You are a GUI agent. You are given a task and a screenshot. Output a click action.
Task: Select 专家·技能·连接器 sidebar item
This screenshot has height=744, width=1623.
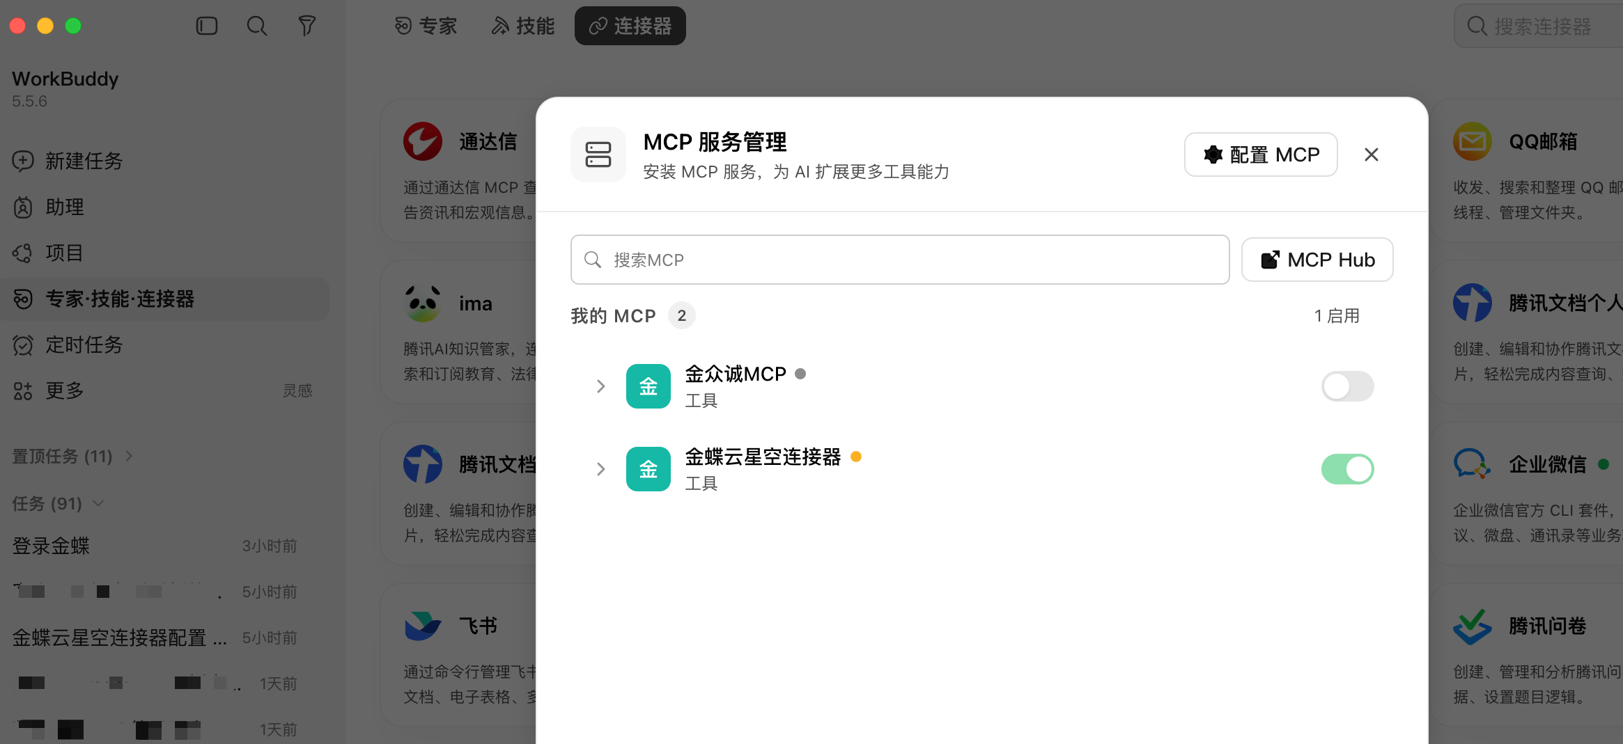tap(164, 299)
